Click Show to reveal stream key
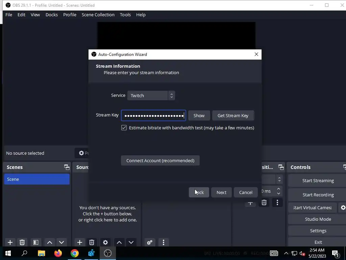346x260 pixels. (199, 115)
